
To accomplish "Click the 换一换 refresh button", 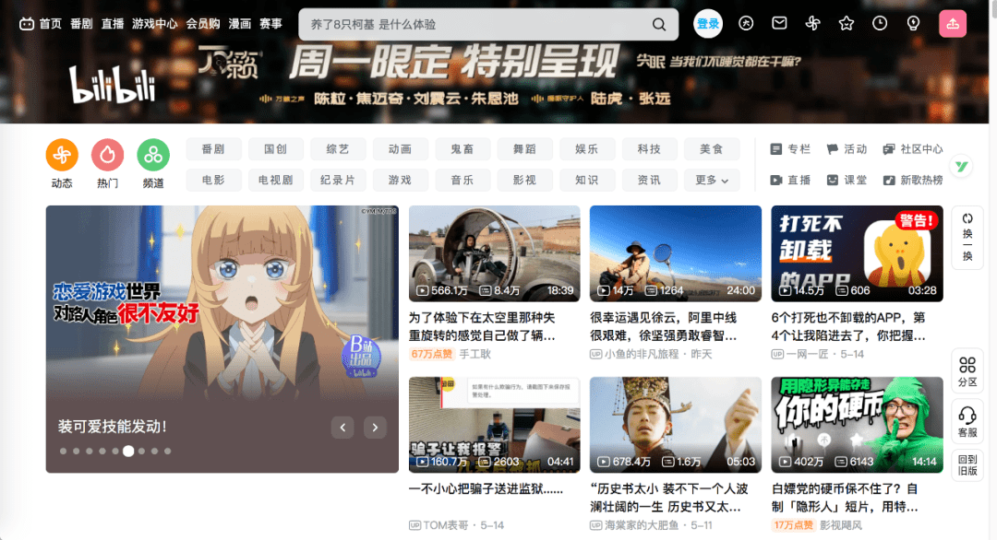I will pos(967,238).
